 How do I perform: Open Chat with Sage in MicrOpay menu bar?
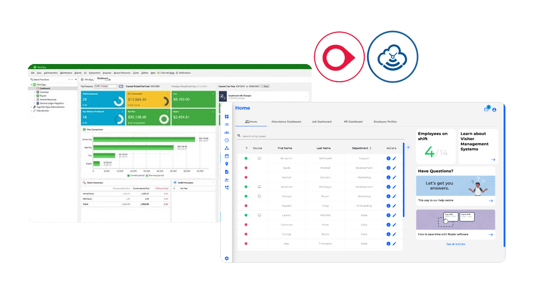pyautogui.click(x=166, y=73)
